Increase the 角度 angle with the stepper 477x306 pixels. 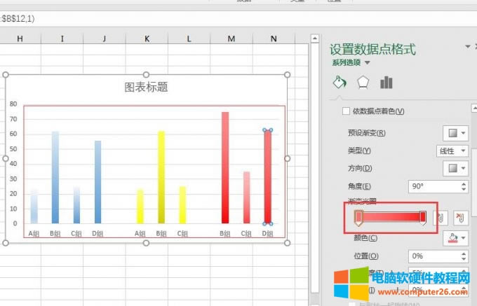[463, 183]
